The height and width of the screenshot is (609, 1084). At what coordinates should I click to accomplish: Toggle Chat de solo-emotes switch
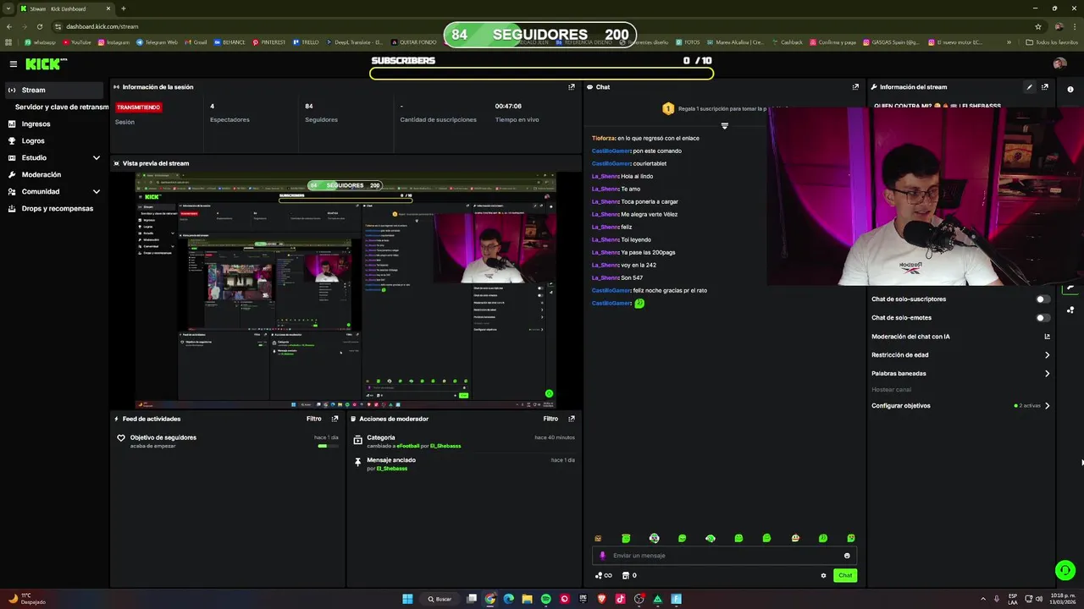click(1043, 318)
